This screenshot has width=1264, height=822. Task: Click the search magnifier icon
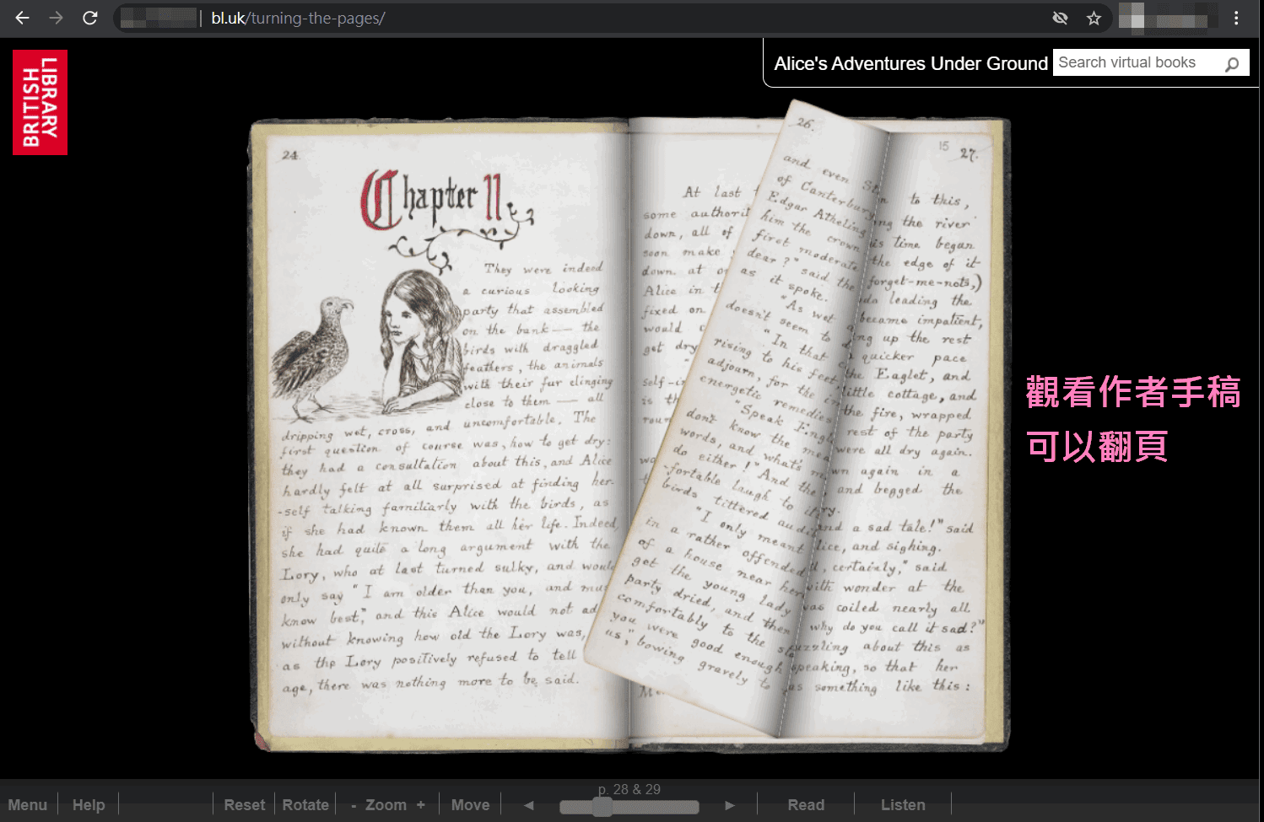click(x=1232, y=63)
